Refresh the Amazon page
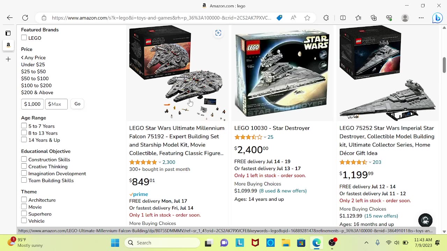Screen dimensions: 447x251 (25, 18)
